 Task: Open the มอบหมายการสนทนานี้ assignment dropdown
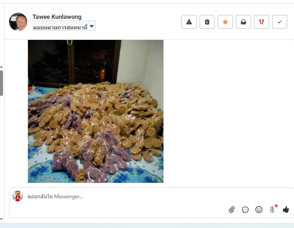point(64,26)
